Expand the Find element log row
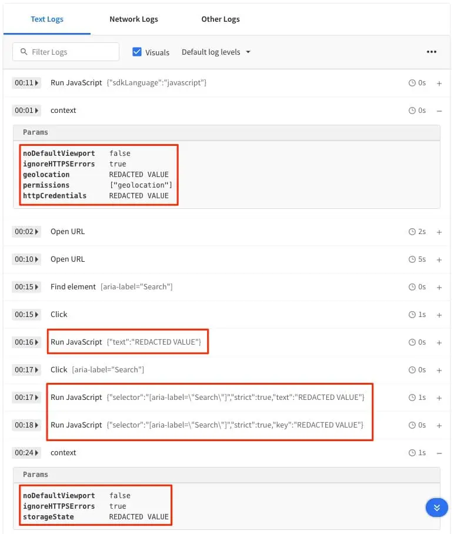The width and height of the screenshot is (454, 534). coord(439,287)
